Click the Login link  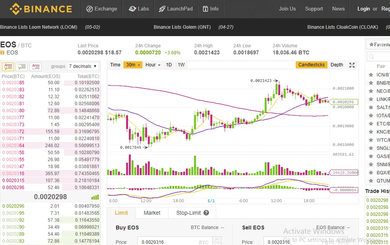tap(364, 9)
